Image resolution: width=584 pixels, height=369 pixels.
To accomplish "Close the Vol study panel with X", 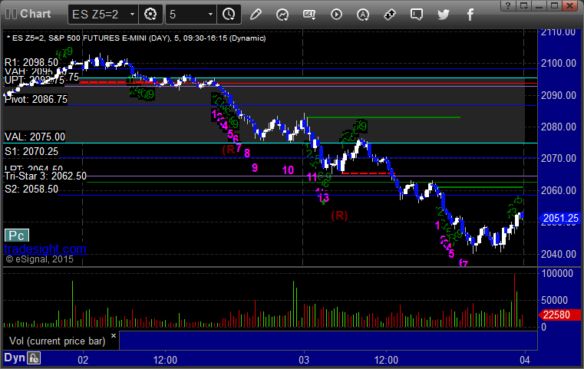I will [114, 335].
